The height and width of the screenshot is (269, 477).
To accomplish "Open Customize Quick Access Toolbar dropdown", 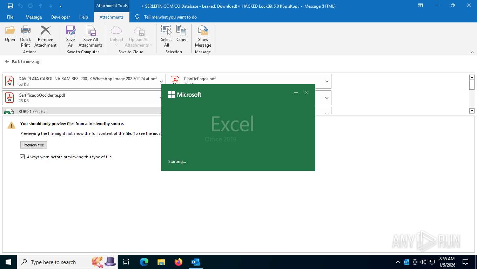I will click(61, 6).
